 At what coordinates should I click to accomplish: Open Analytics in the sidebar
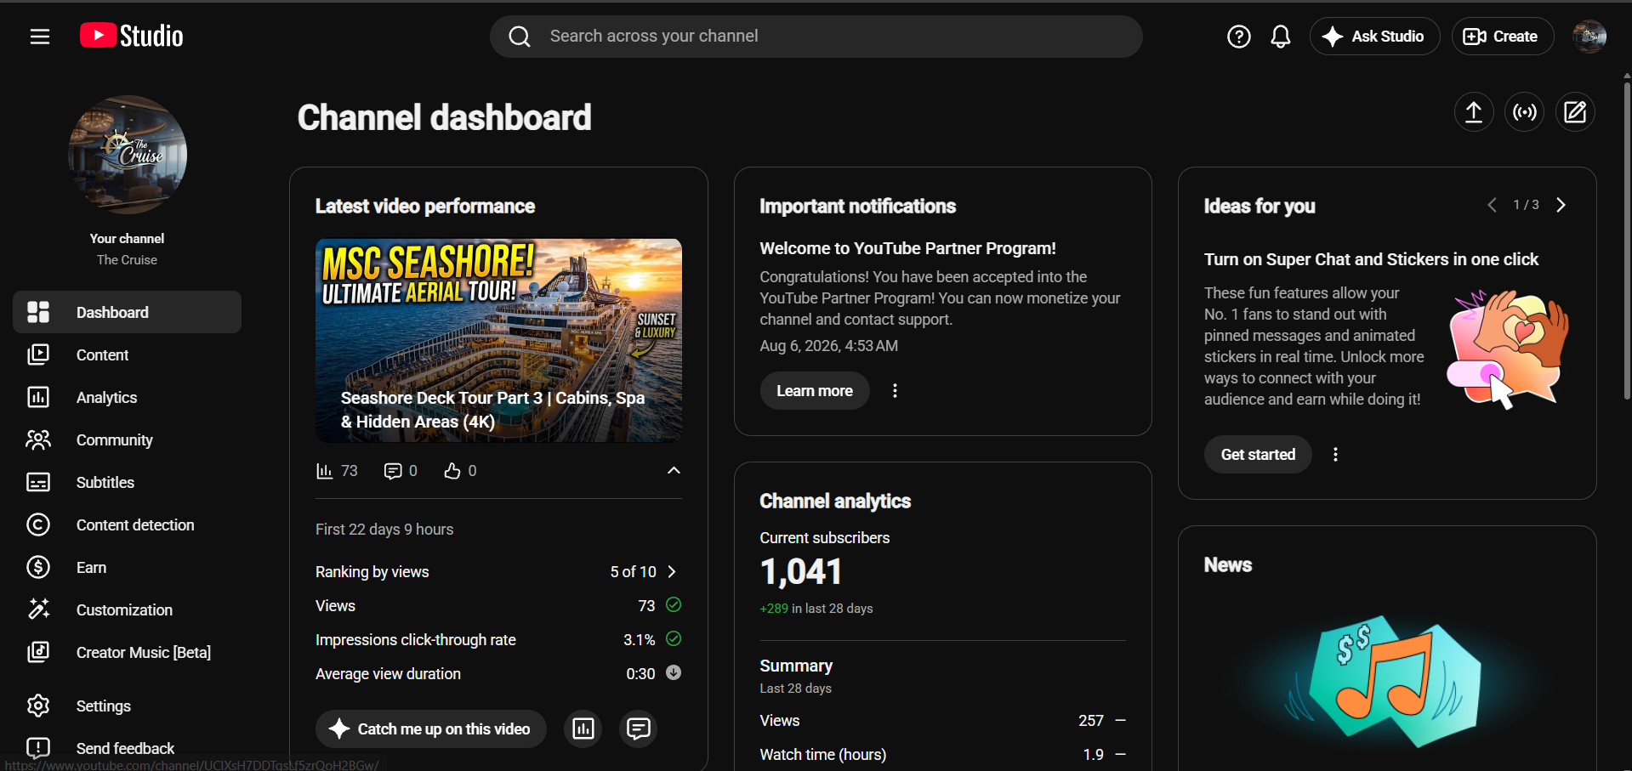(x=127, y=397)
